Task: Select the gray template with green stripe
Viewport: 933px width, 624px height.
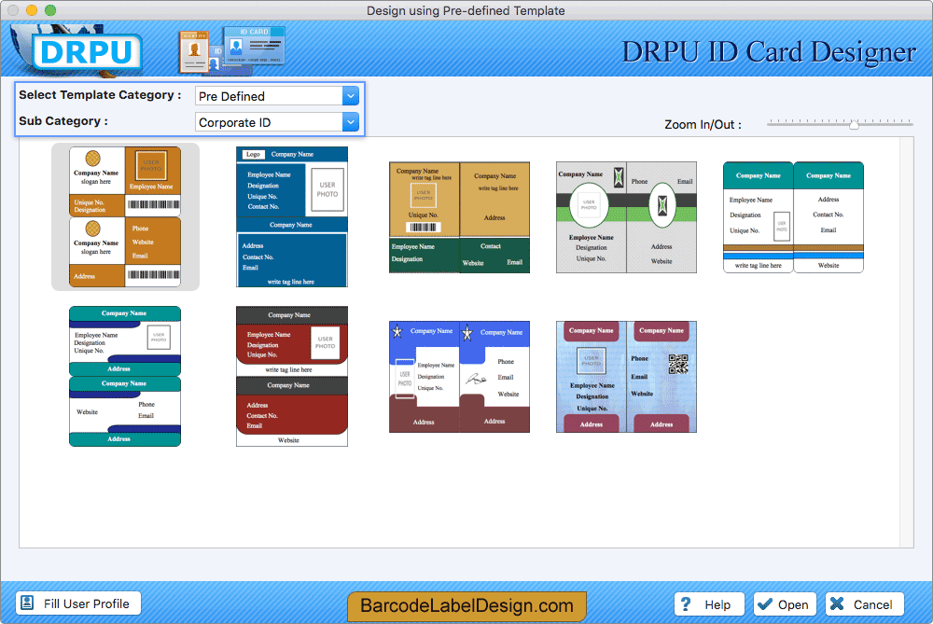Action: [x=626, y=217]
